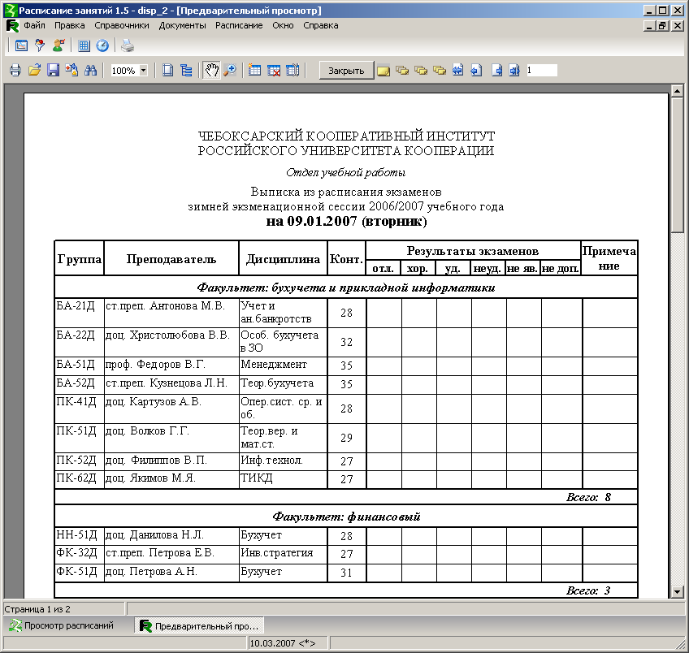This screenshot has height=653, width=689.
Task: Click the Результаты экзаменов header
Action: (x=473, y=251)
